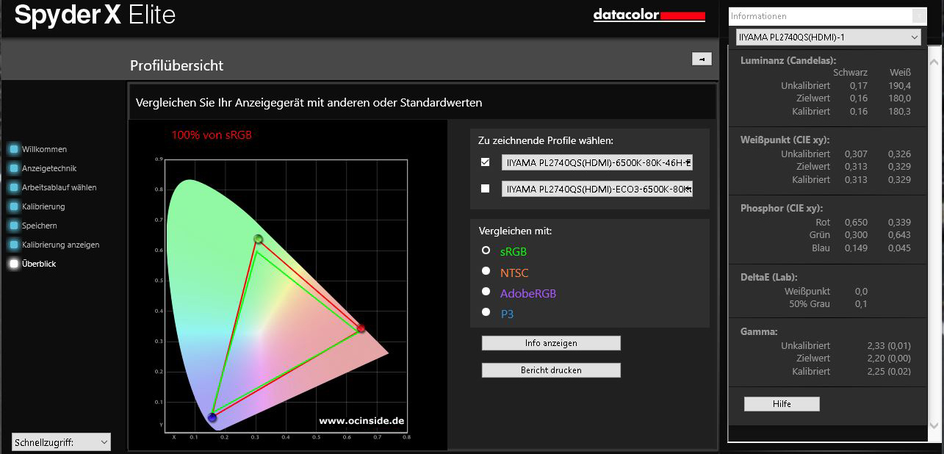
Task: Select the sRGB comparison option
Action: tap(486, 251)
